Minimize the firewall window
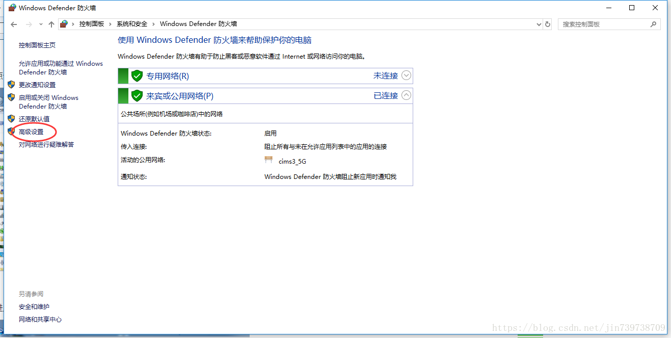Image resolution: width=671 pixels, height=338 pixels. coord(608,8)
